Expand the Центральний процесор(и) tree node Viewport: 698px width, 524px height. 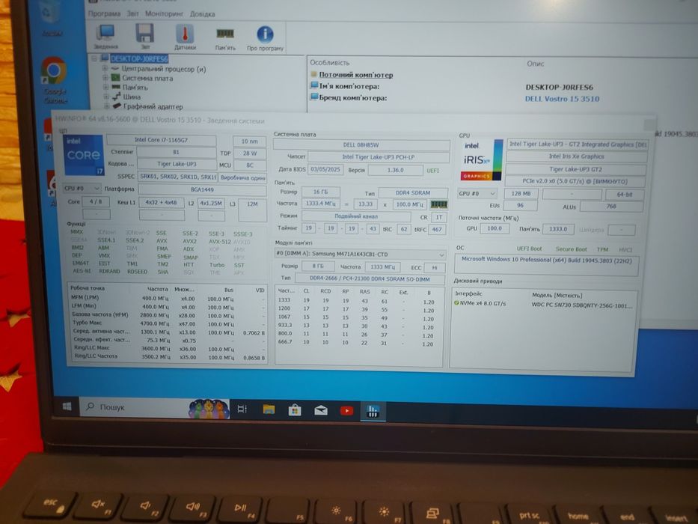click(105, 69)
